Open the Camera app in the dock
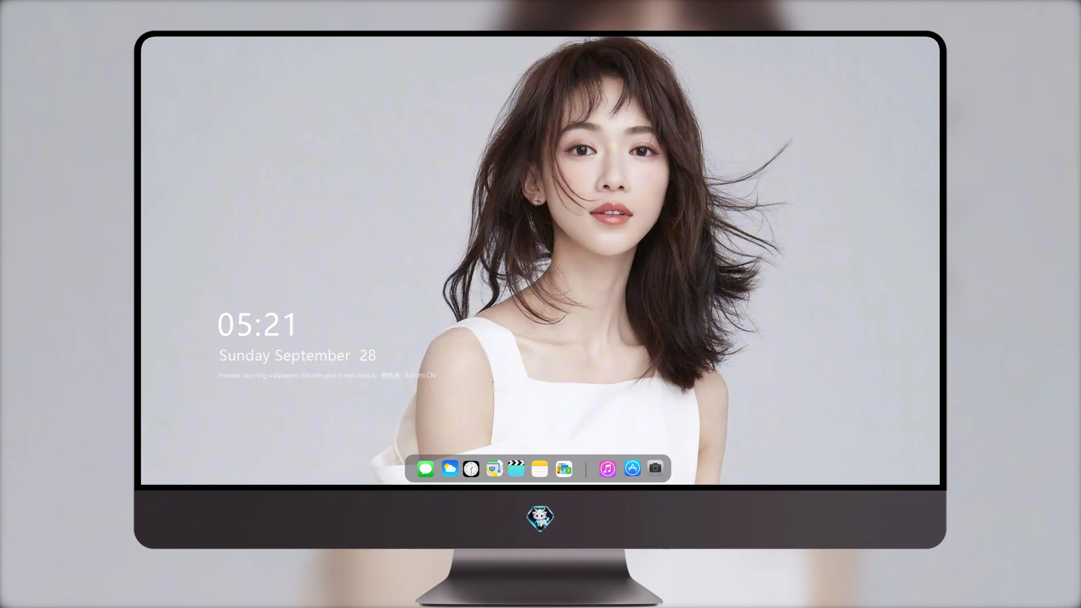 coord(655,468)
